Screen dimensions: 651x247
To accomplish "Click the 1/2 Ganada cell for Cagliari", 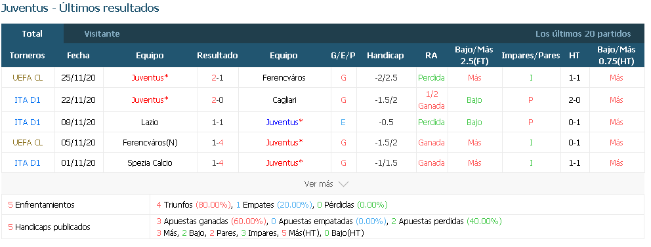I will pyautogui.click(x=431, y=100).
